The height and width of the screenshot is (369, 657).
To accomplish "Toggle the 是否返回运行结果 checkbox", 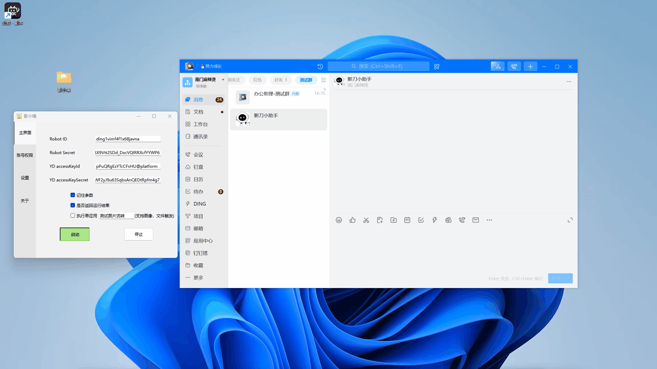I will (x=73, y=205).
